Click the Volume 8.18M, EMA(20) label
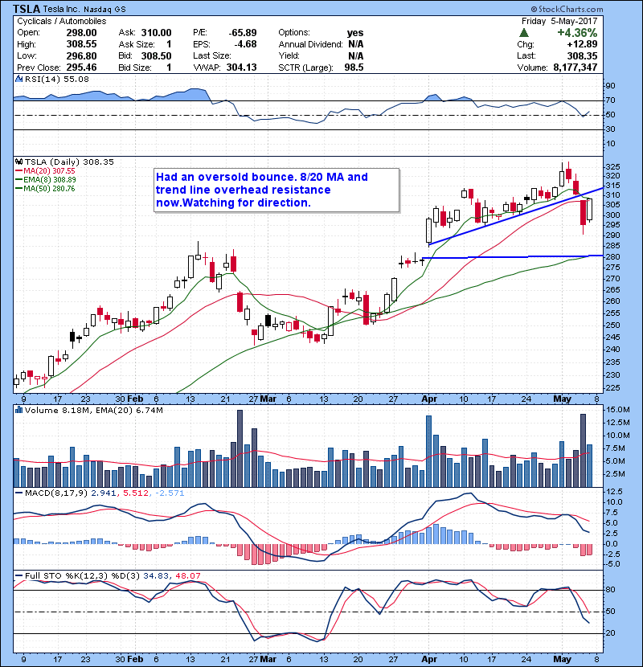Image resolution: width=643 pixels, height=667 pixels. (94, 411)
